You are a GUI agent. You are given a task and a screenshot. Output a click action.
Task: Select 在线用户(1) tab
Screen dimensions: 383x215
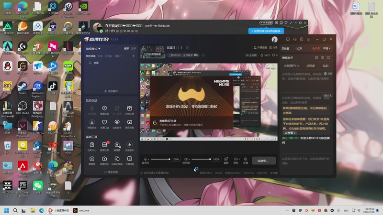point(291,66)
